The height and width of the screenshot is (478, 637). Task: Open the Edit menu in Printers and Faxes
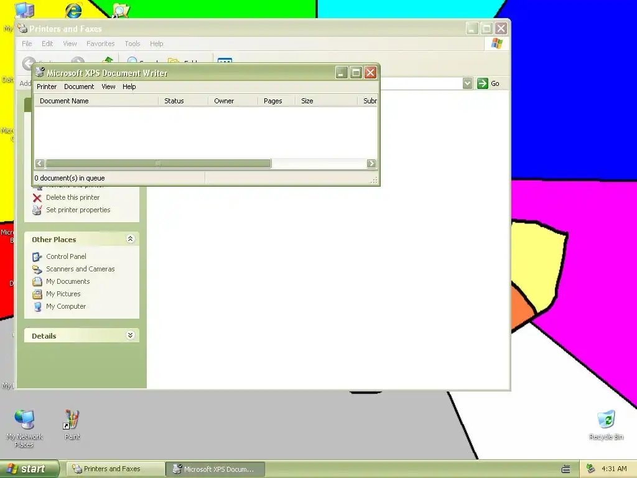click(x=47, y=44)
